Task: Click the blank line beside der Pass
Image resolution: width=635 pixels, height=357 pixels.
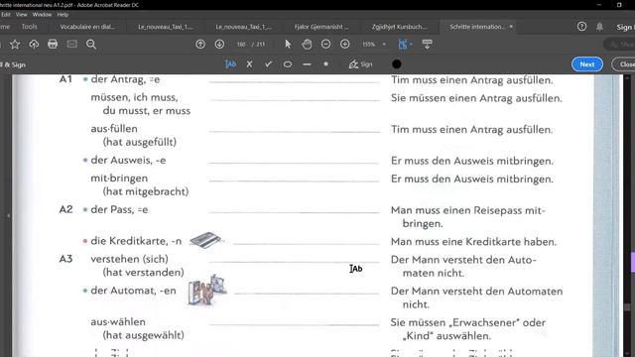Action: point(295,212)
